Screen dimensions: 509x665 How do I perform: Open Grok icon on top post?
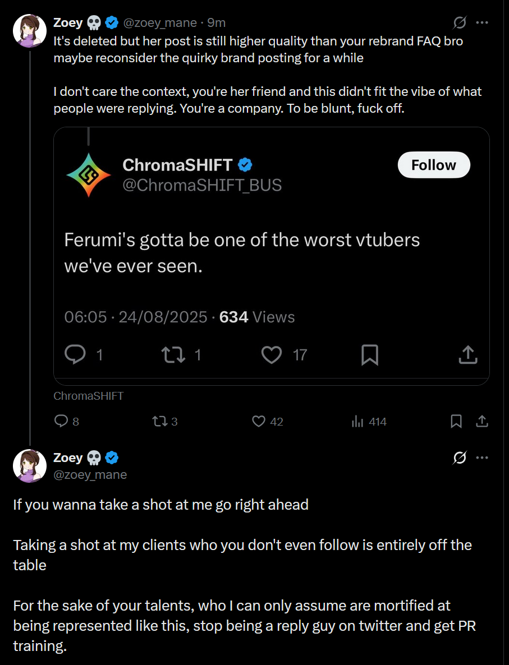459,23
